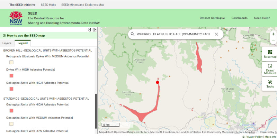Click the search input field
Image resolution: width=277 pixels, height=138 pixels.
174,34
